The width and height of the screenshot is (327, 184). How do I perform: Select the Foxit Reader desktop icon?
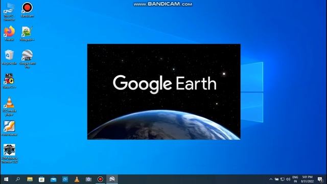(x=9, y=128)
